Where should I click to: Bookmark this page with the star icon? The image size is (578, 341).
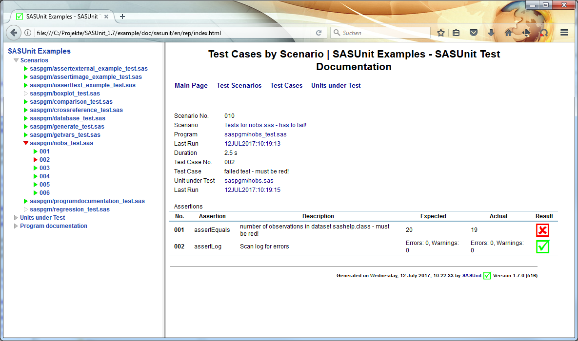pos(441,33)
